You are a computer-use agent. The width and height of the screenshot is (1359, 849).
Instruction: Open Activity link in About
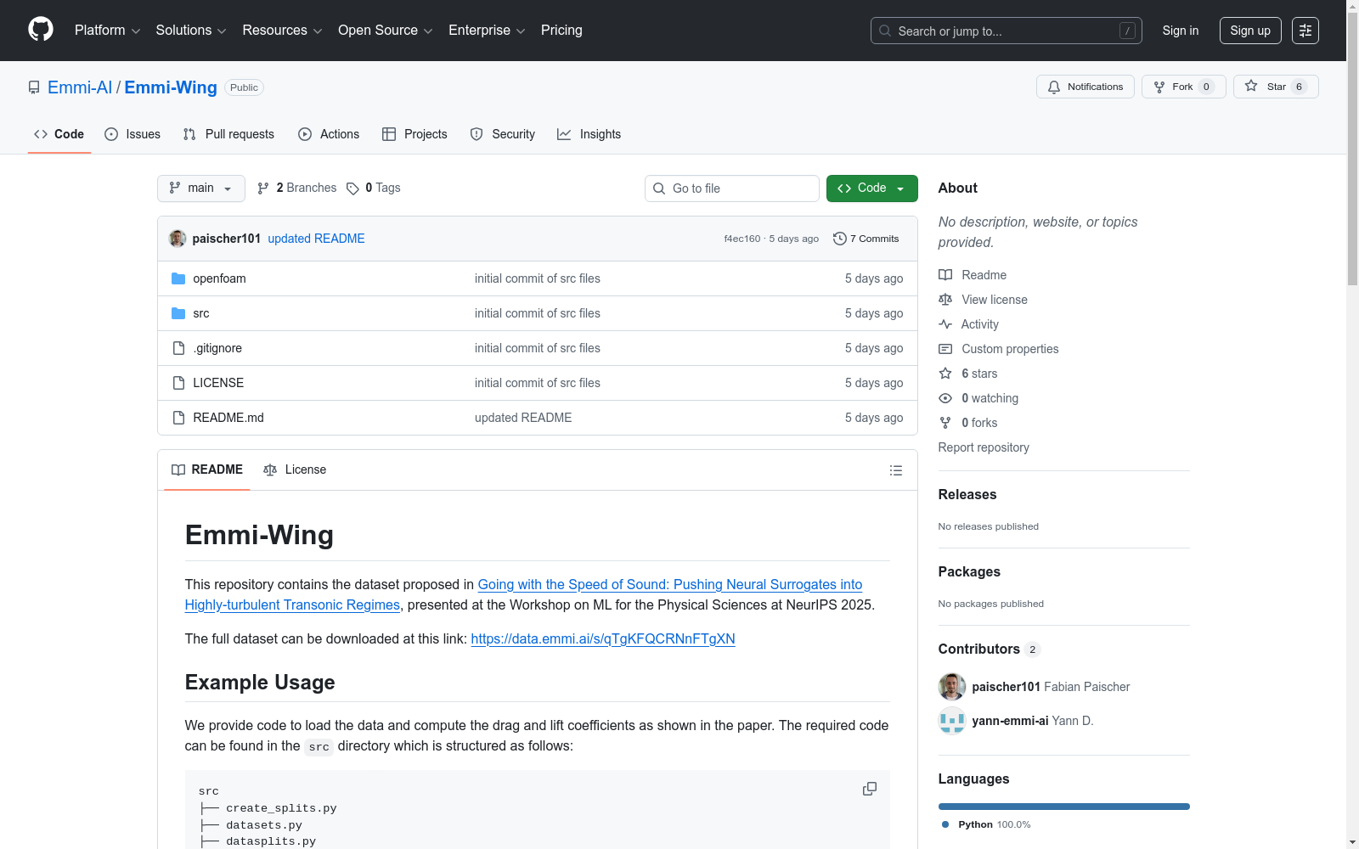pos(969,324)
